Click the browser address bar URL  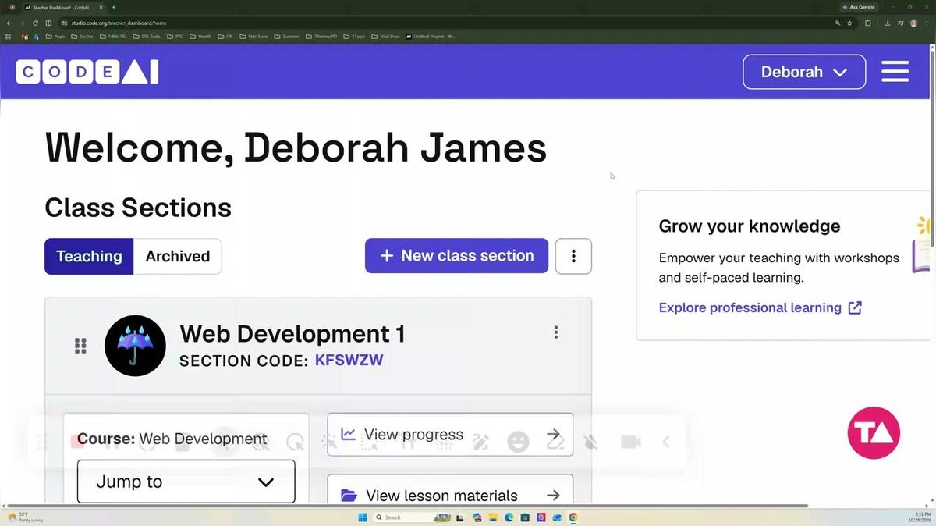(x=119, y=23)
